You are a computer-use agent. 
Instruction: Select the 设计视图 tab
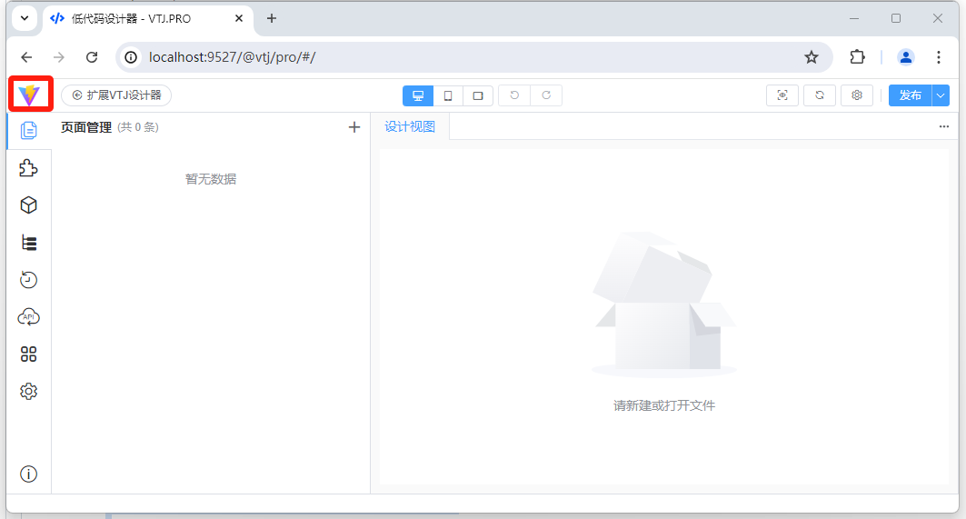[x=410, y=127]
